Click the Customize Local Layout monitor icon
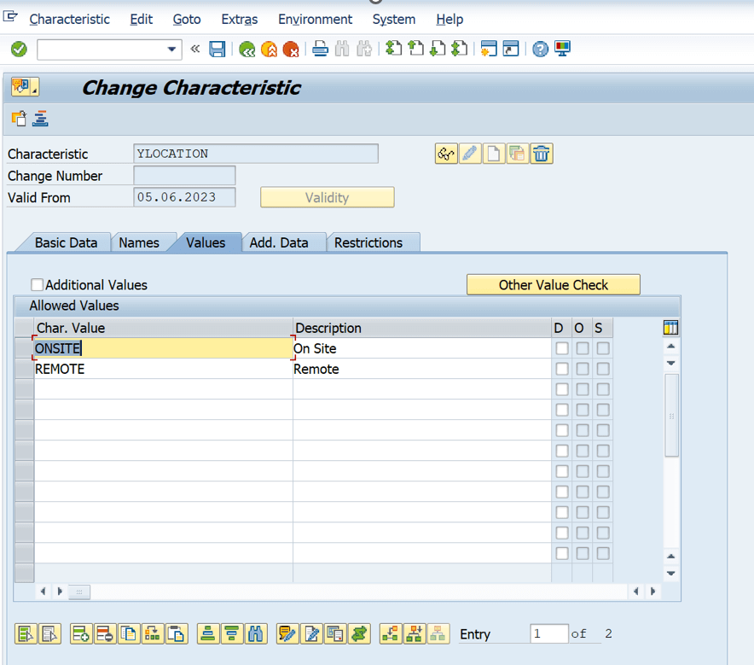Screen dimensions: 754x665 click(x=562, y=49)
